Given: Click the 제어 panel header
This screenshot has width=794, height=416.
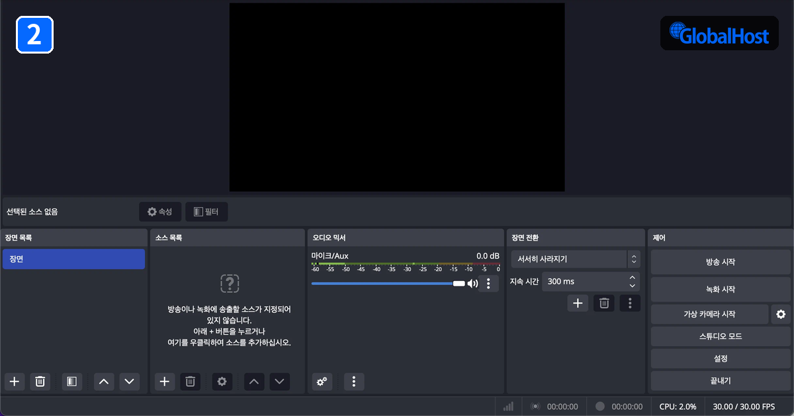Looking at the screenshot, I should [721, 237].
